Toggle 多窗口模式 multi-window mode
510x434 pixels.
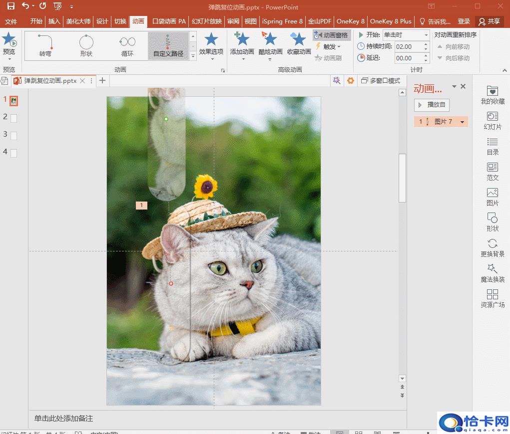381,81
